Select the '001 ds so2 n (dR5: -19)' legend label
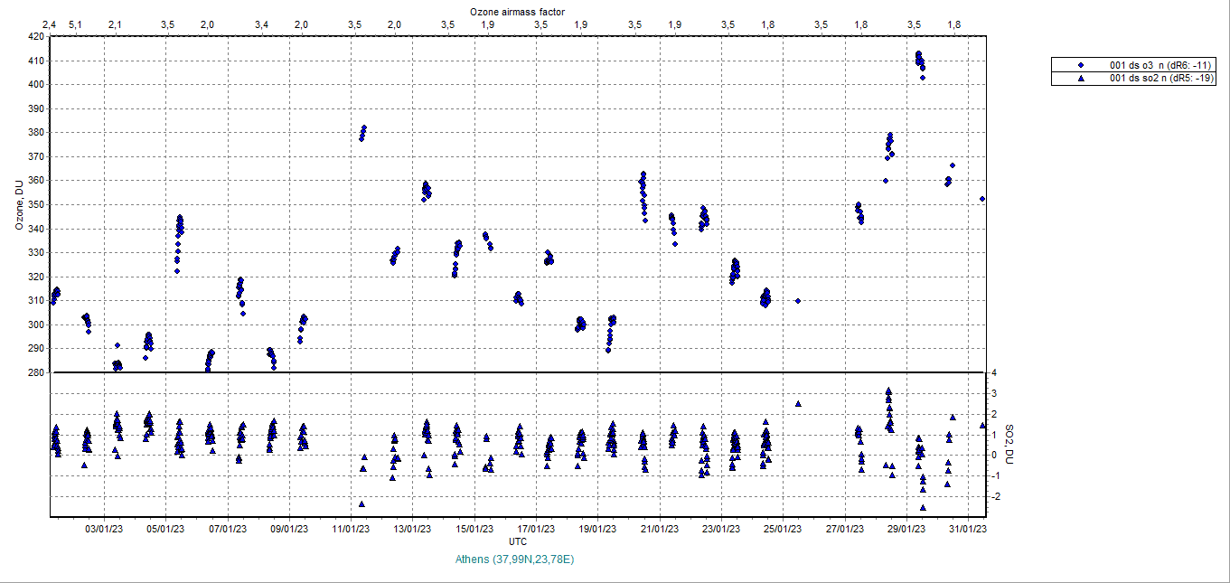 coord(1161,79)
